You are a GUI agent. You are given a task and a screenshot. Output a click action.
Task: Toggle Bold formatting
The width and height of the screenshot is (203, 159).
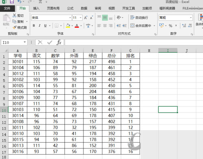34,26
